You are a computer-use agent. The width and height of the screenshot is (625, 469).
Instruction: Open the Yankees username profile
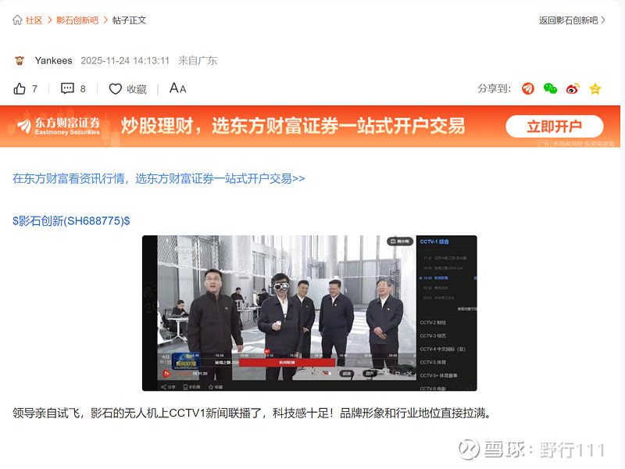pos(53,61)
